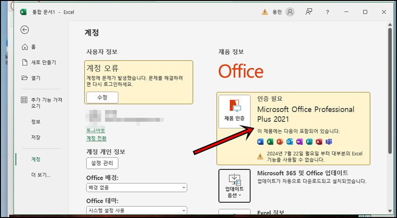This screenshot has width=397, height=218.
Task: Click the warning icon beside 2024년 7월 22일
Action: pyautogui.click(x=260, y=157)
